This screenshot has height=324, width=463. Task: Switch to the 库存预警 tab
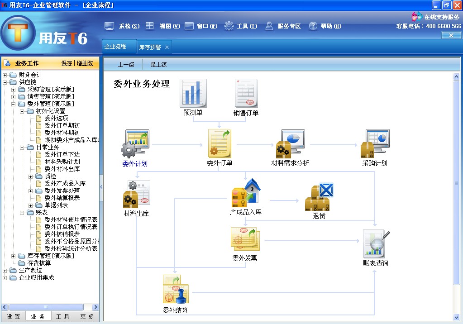(150, 47)
